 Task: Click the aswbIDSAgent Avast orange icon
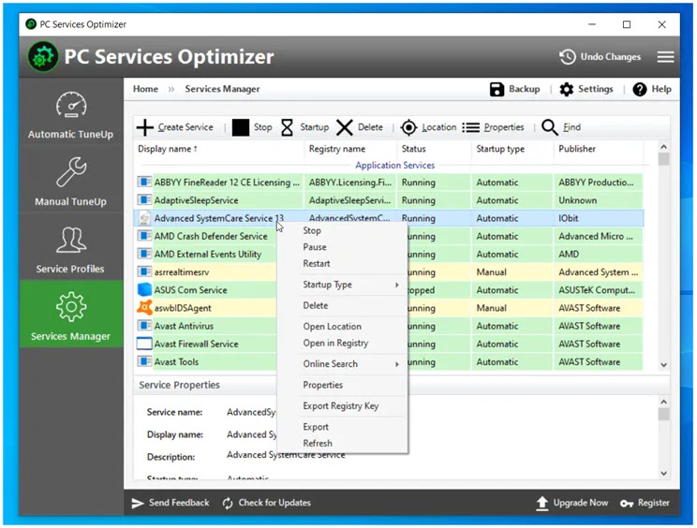(144, 307)
